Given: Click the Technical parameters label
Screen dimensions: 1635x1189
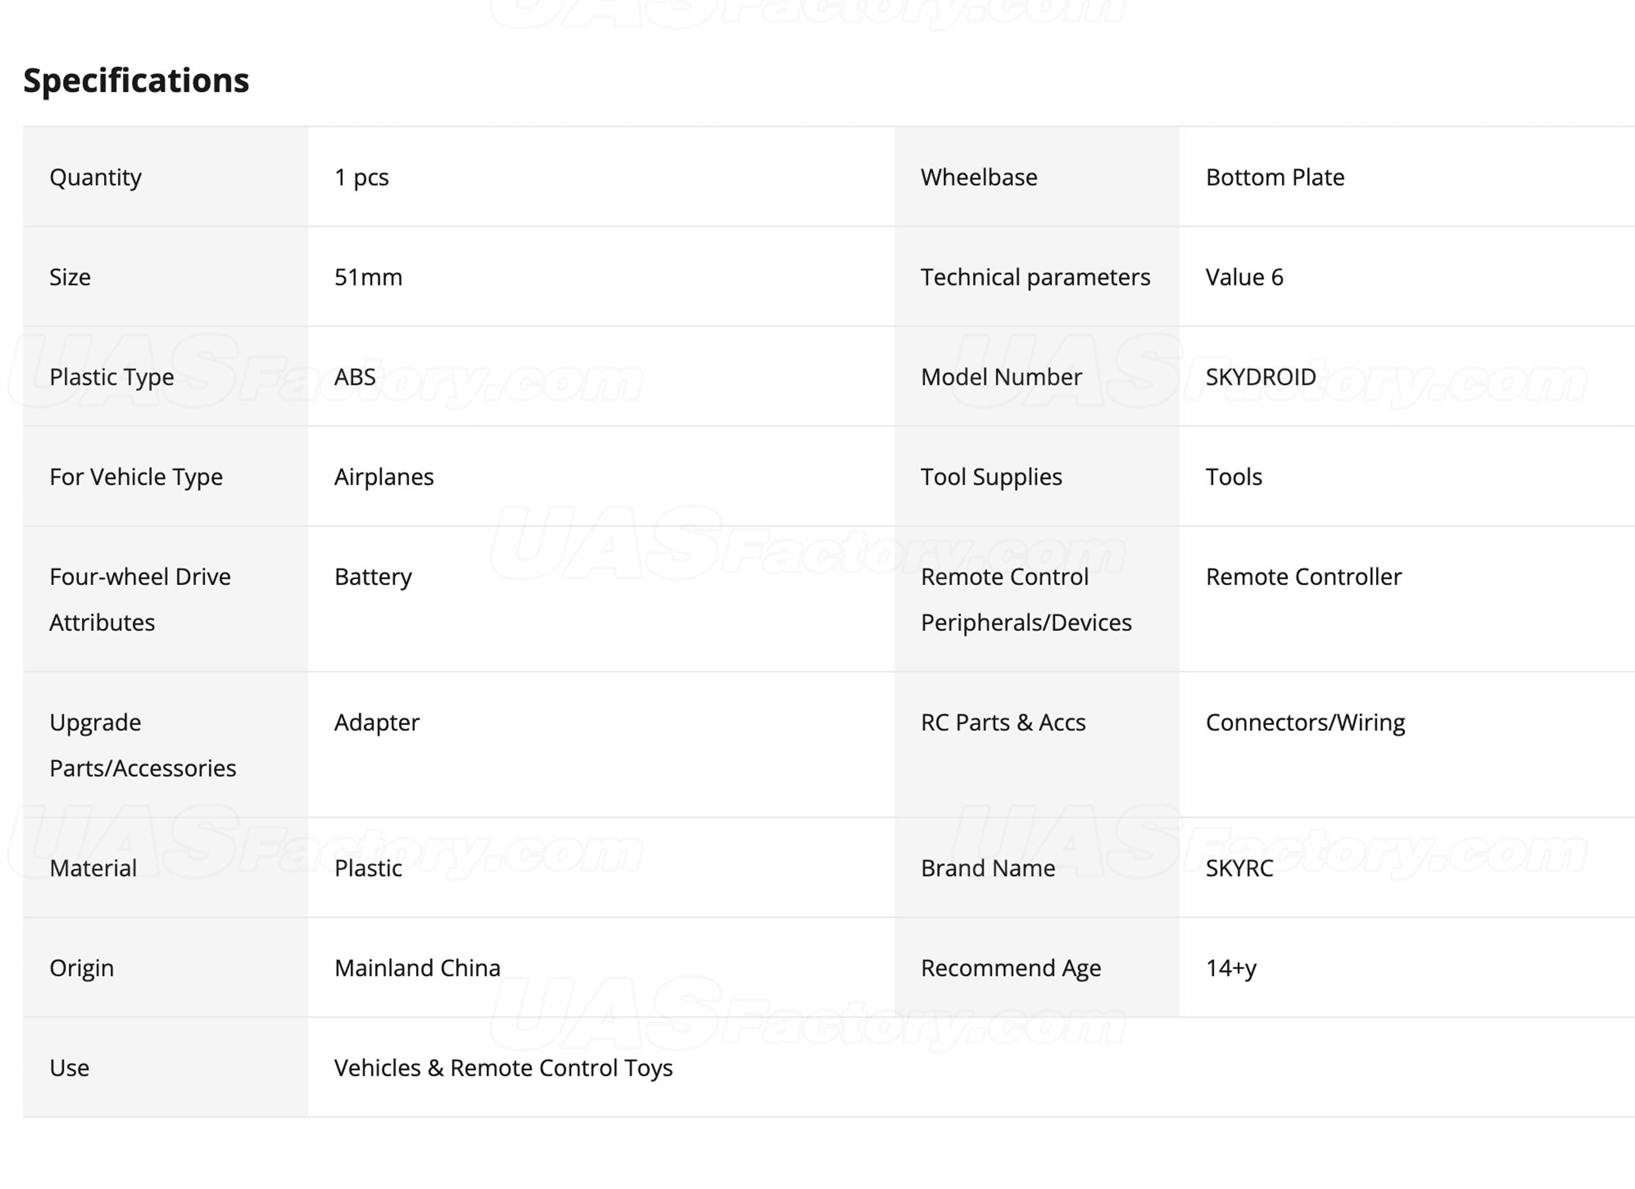Looking at the screenshot, I should (1035, 277).
